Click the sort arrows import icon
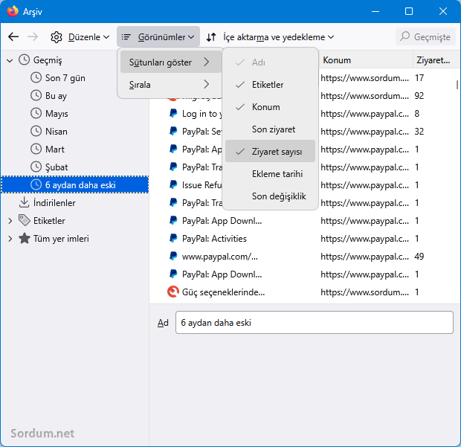Screen dimensions: 461x447 click(x=211, y=37)
